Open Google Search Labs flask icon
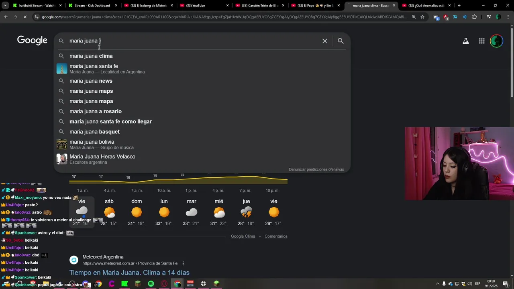 click(466, 41)
